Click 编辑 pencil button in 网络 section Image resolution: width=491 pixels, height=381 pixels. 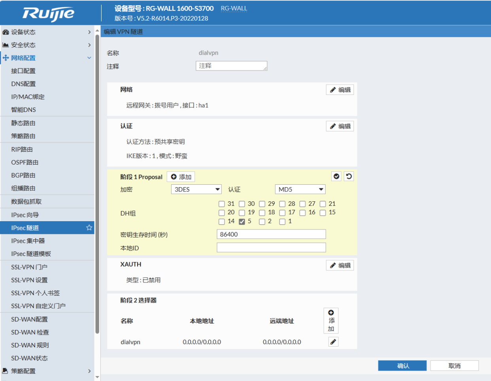tap(340, 90)
